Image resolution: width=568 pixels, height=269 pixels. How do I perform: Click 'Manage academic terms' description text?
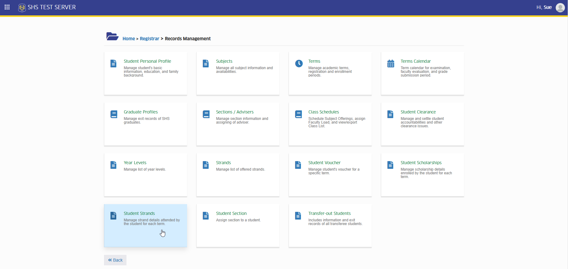coord(330,72)
